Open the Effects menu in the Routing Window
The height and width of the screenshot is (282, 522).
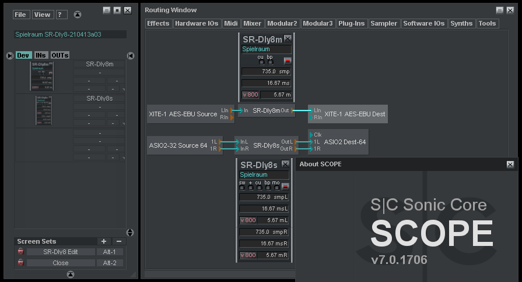(159, 24)
